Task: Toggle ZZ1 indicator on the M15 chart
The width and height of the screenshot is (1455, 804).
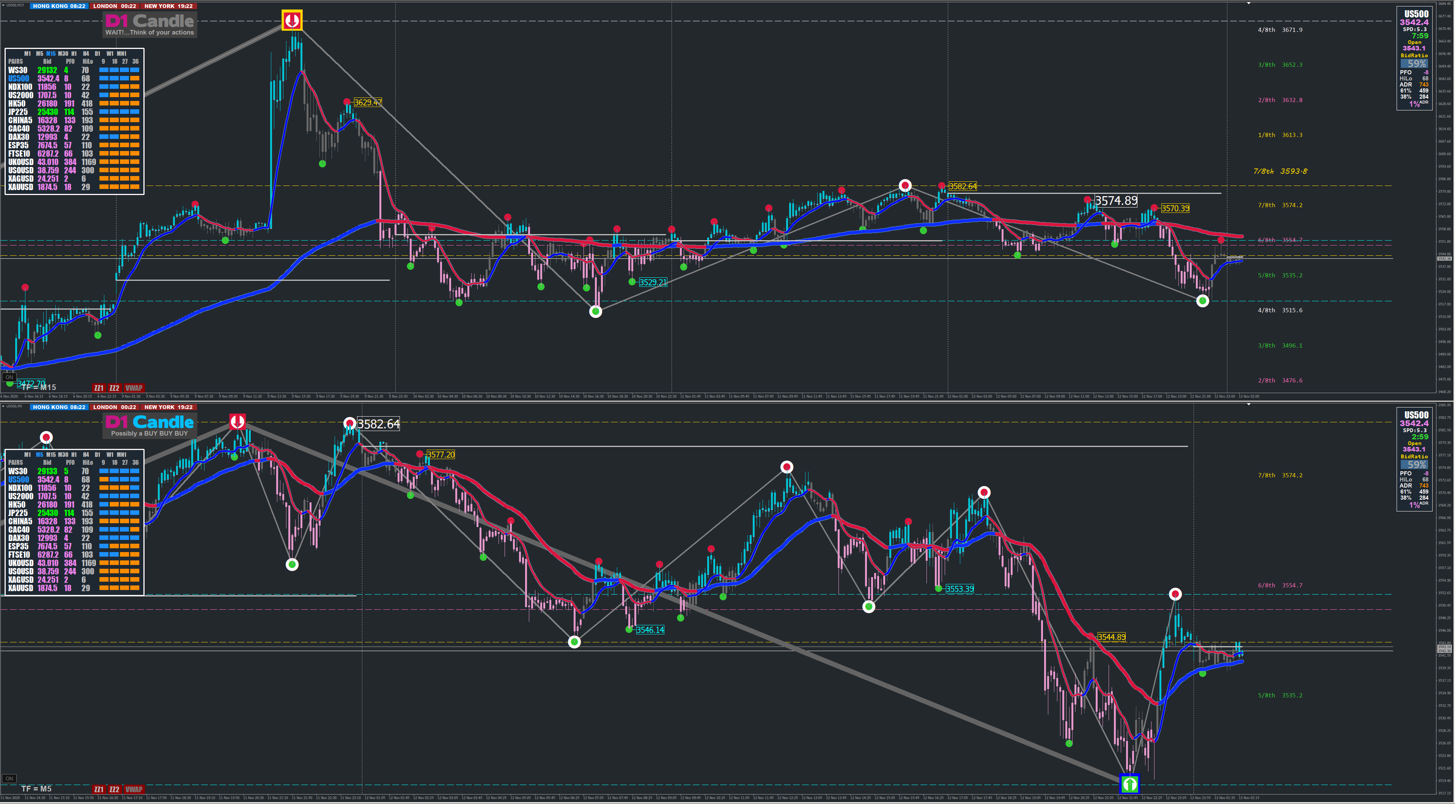Action: [x=98, y=388]
